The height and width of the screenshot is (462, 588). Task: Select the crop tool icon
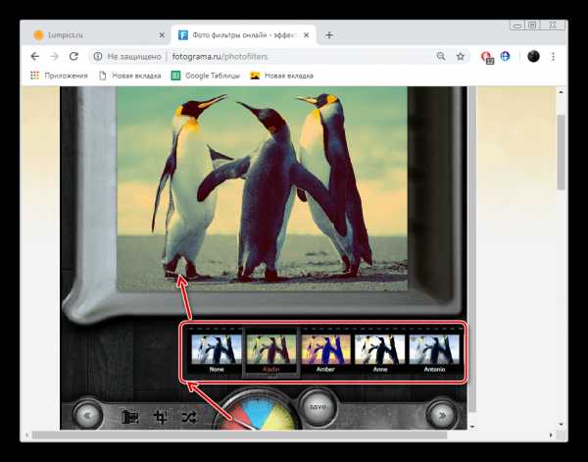160,417
